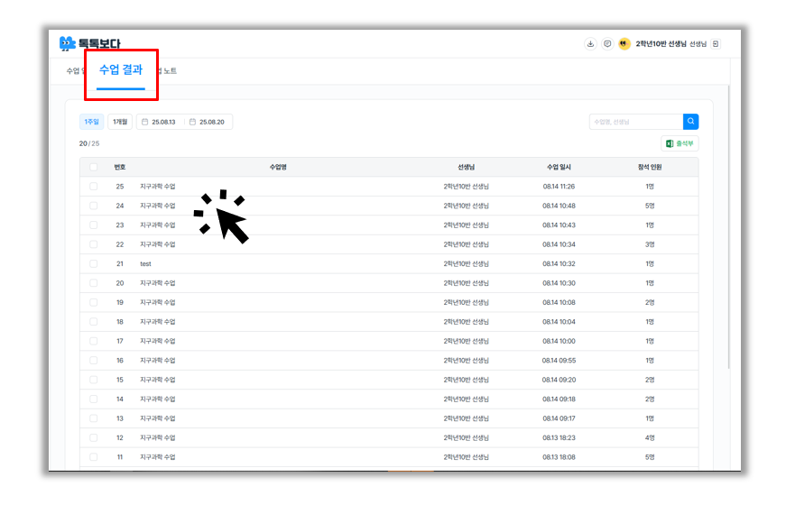Click the start date calendar icon
786x505 pixels.
click(145, 122)
